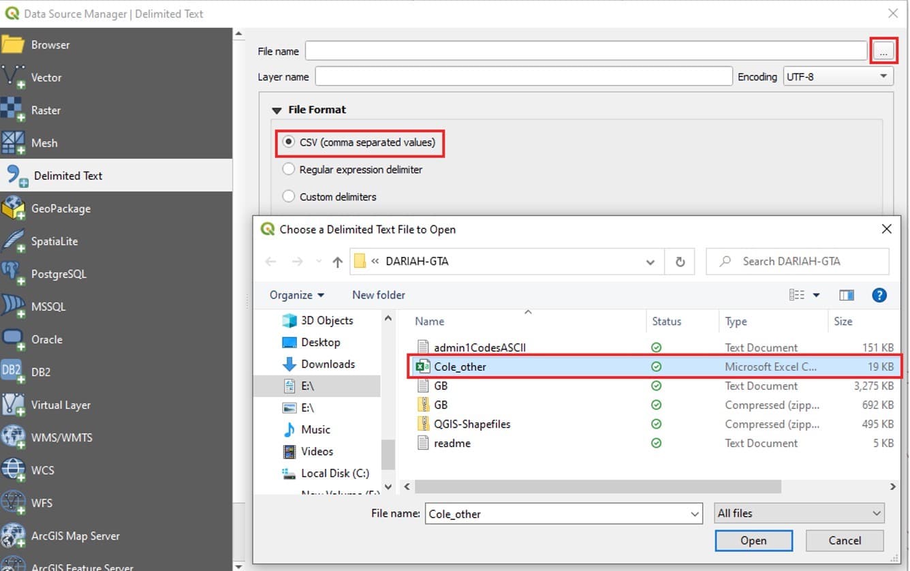Choose the GeoPackage source icon
Screen dimensions: 910x571
pyautogui.click(x=13, y=209)
